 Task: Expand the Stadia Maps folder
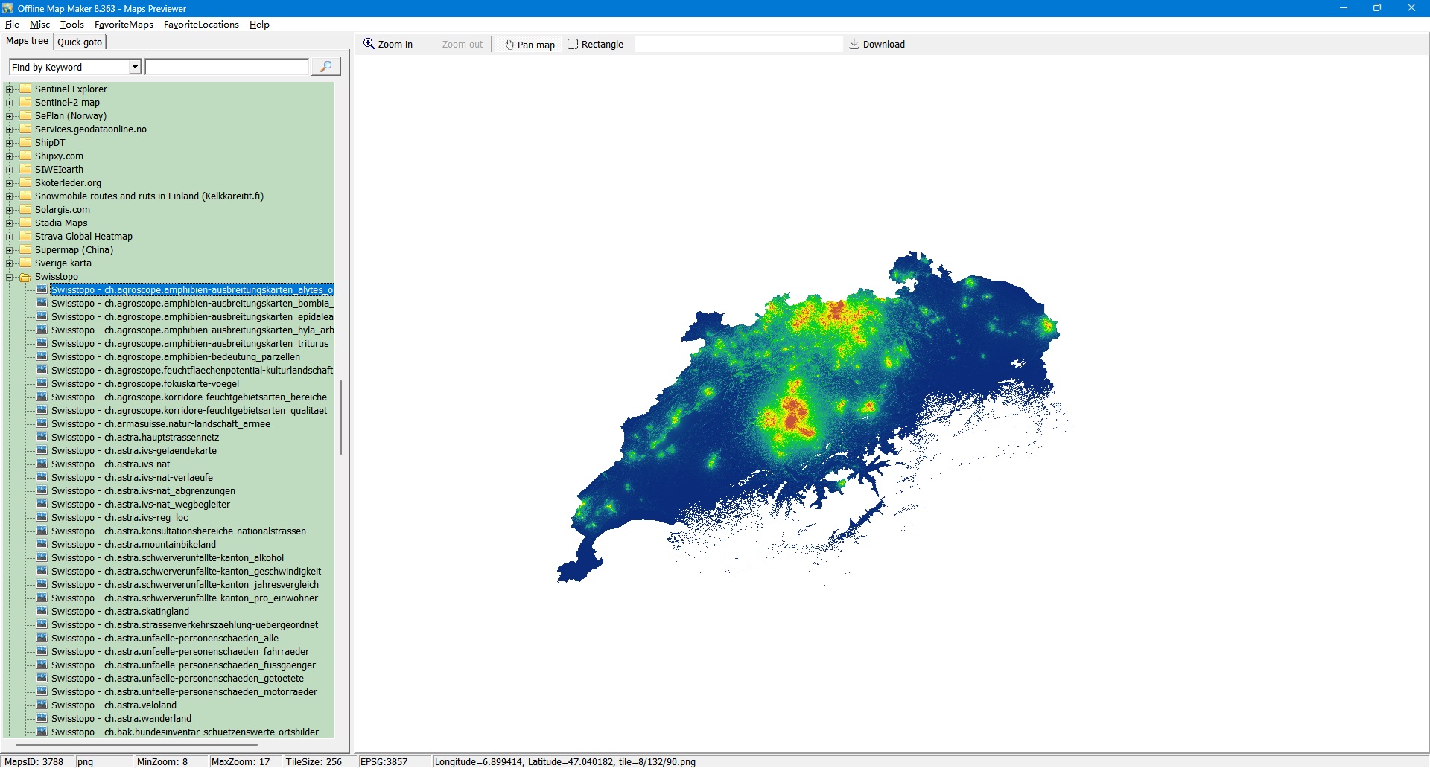pyautogui.click(x=10, y=223)
